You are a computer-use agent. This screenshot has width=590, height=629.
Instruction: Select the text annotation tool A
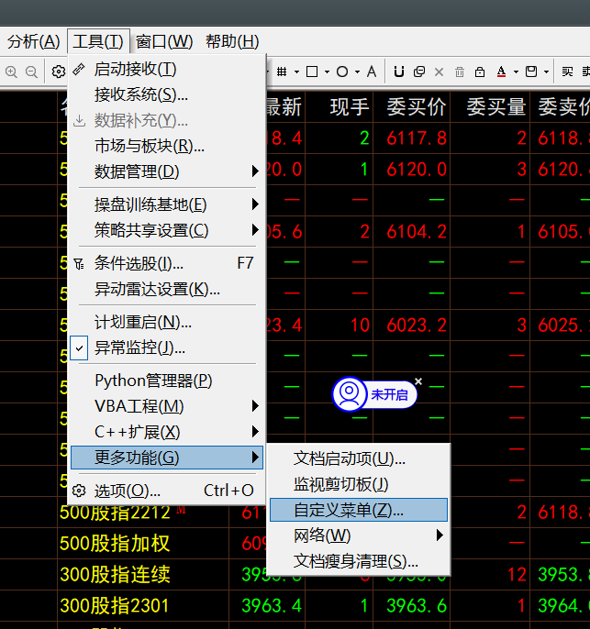click(371, 72)
